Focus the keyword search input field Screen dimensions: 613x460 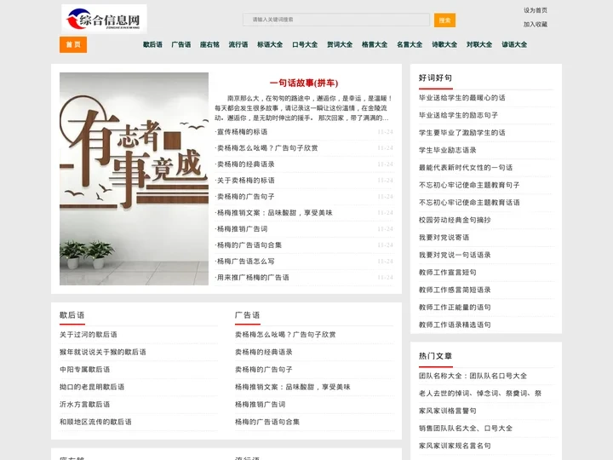coord(336,20)
